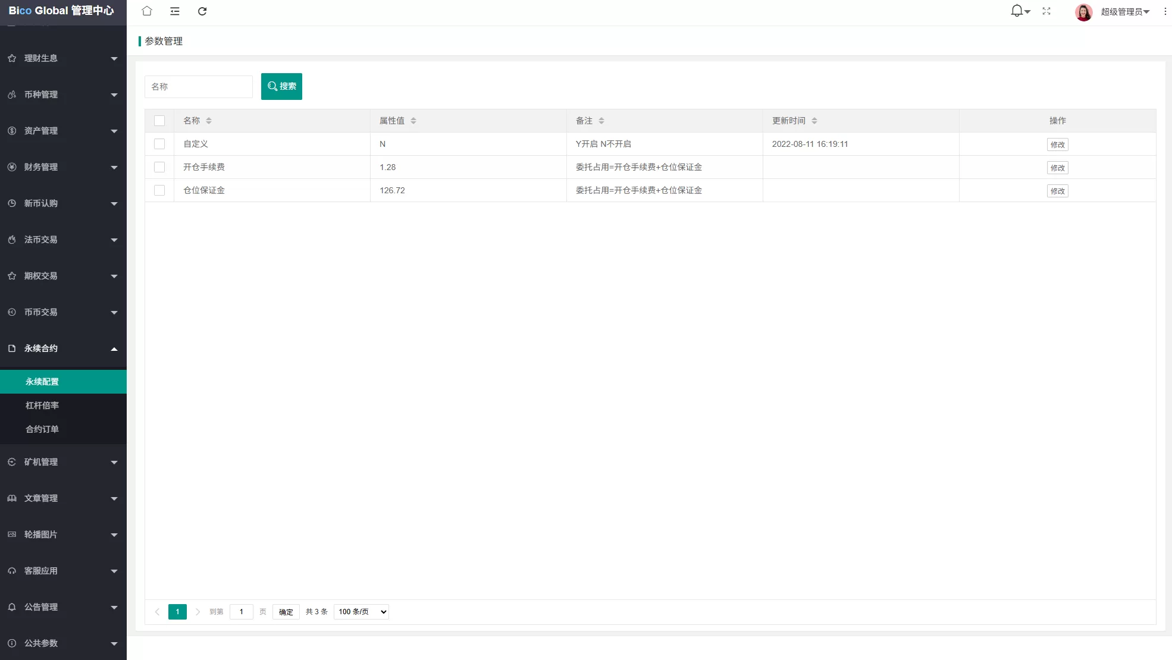The height and width of the screenshot is (660, 1172).
Task: Toggle the 更新时间 column sort arrows
Action: pyautogui.click(x=813, y=120)
